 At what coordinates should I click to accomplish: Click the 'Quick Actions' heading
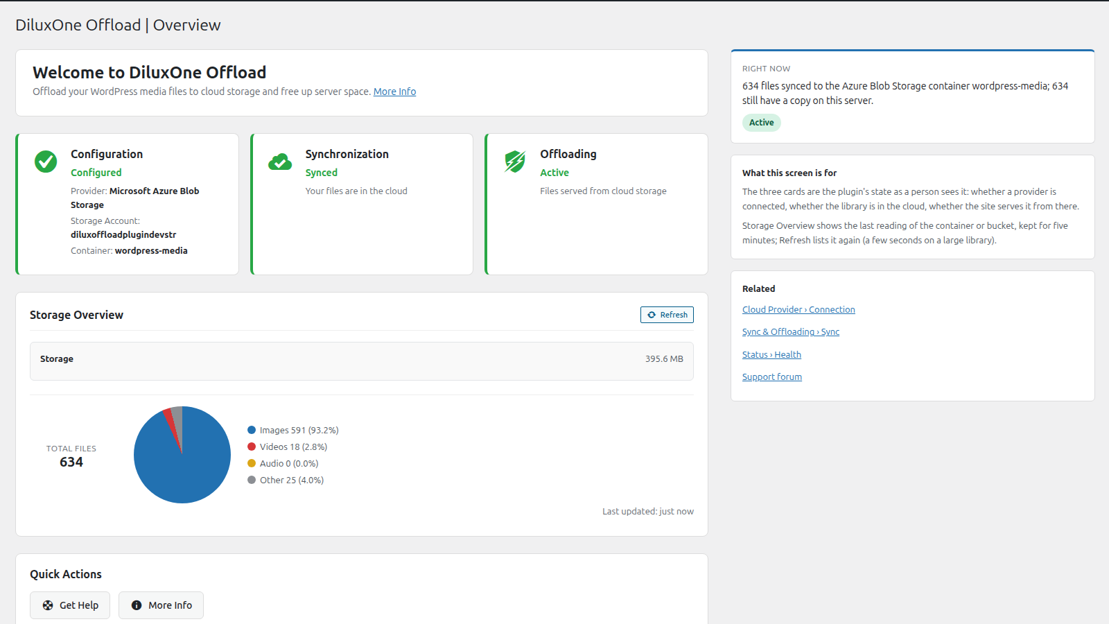(66, 574)
